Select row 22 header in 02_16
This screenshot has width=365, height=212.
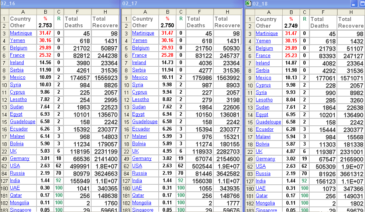pyautogui.click(x=4, y=151)
